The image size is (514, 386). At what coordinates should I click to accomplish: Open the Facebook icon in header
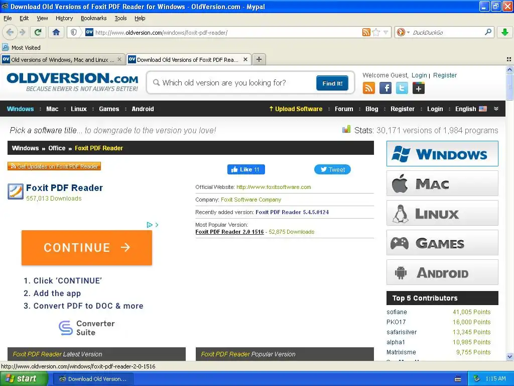(385, 88)
